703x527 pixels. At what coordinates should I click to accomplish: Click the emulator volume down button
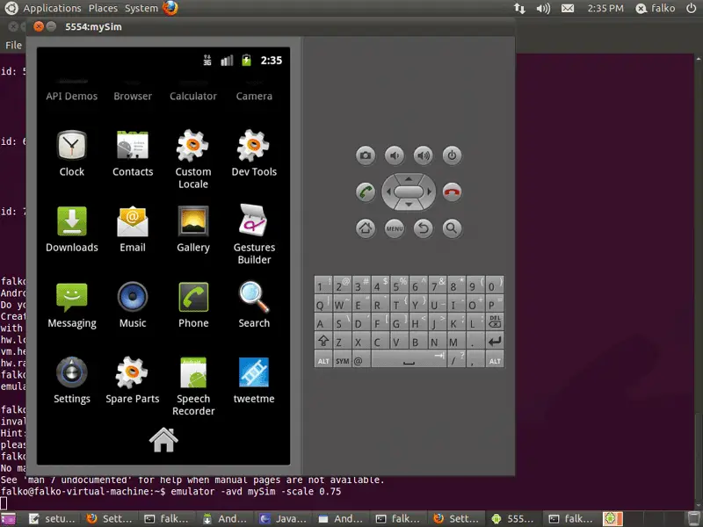click(394, 155)
